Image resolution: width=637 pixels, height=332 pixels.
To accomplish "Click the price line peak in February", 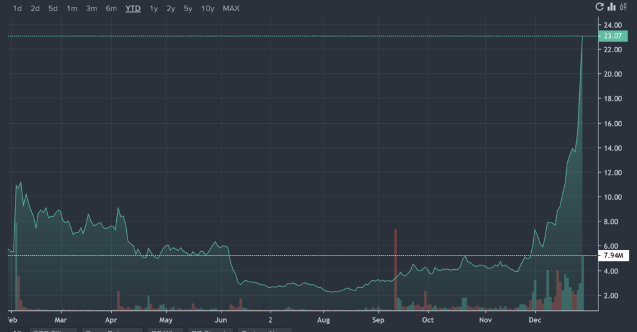I will point(21,182).
